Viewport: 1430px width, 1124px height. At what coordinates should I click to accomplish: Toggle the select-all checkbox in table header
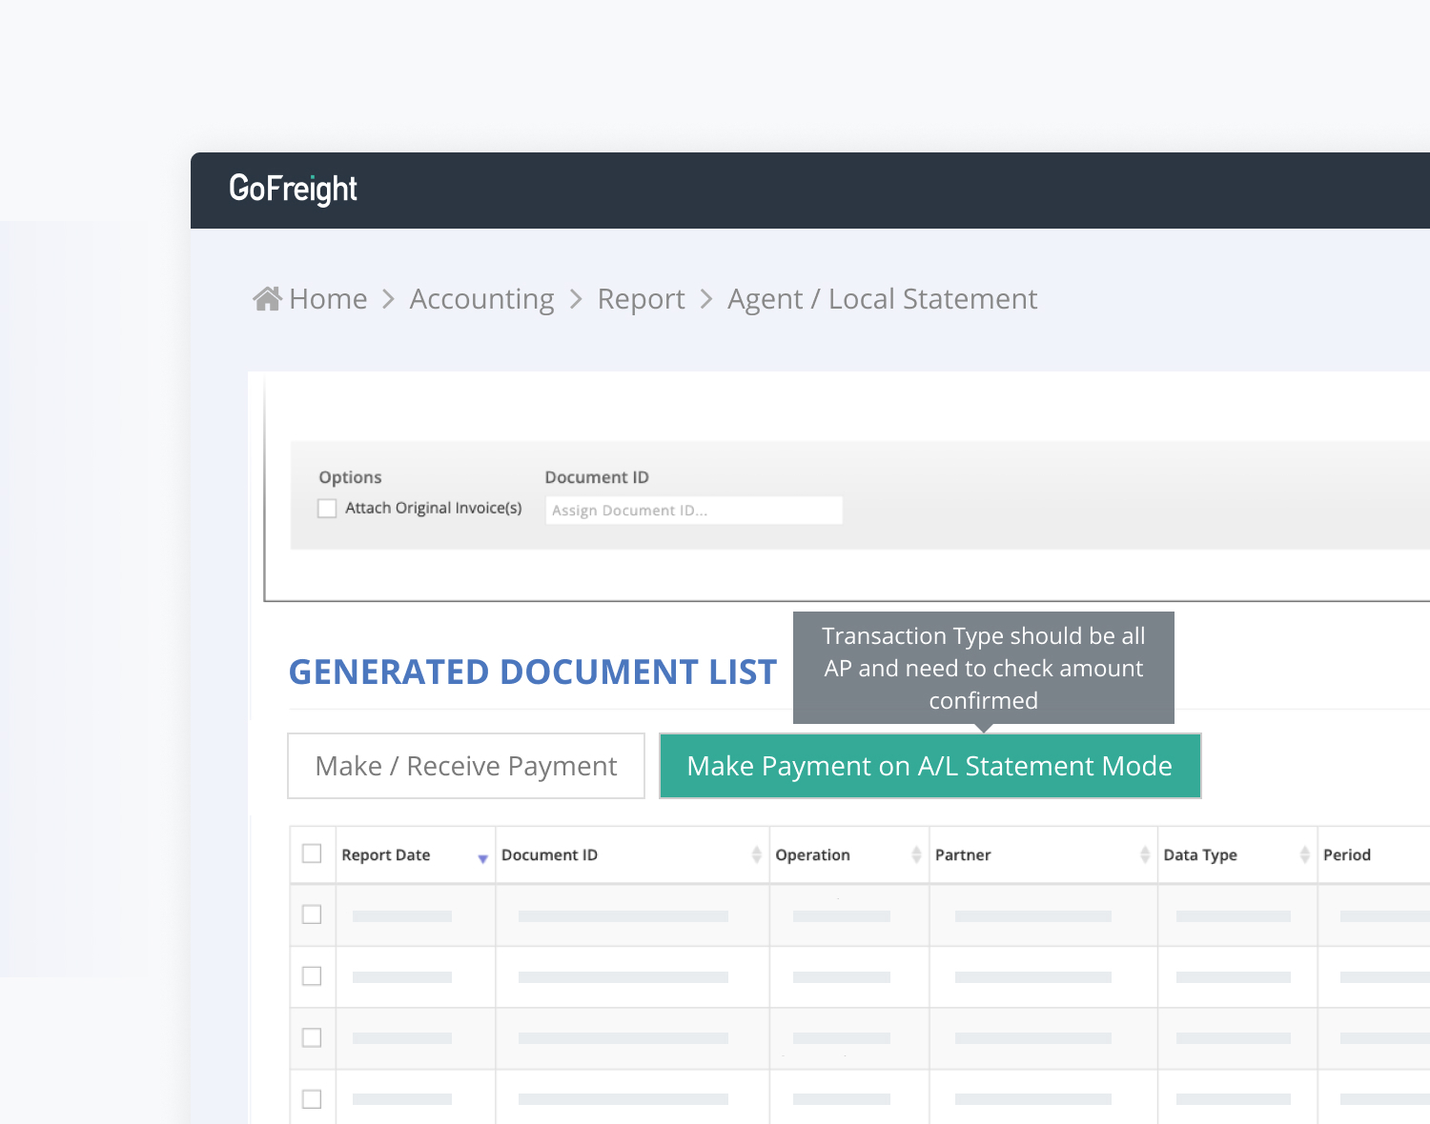(x=312, y=853)
